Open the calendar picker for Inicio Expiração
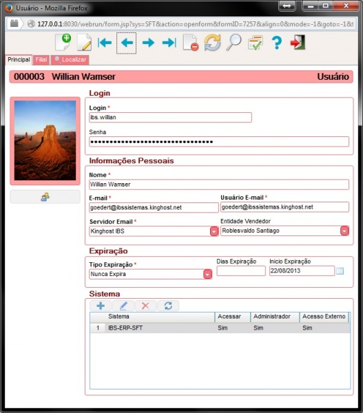This screenshot has width=363, height=413. 340,271
